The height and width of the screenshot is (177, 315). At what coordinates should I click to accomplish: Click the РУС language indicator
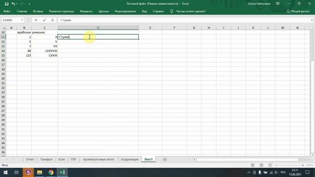point(283,173)
